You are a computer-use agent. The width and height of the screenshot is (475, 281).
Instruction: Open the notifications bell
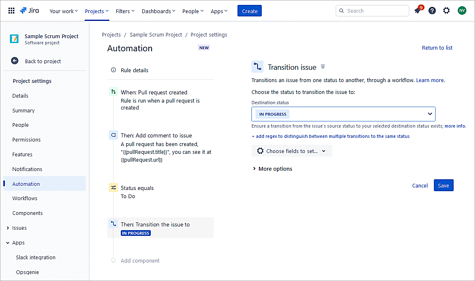(417, 11)
